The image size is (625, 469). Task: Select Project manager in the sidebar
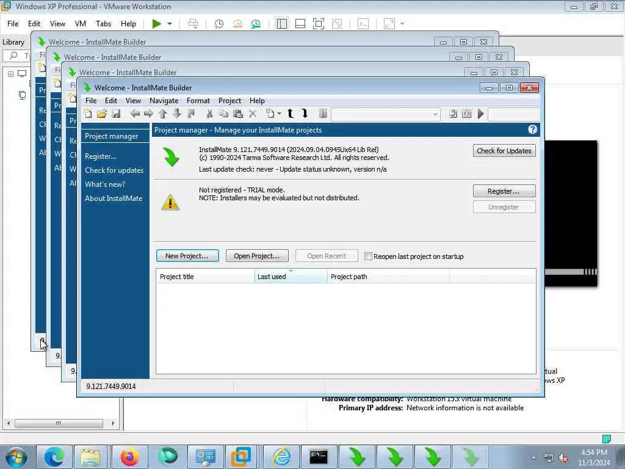[112, 136]
